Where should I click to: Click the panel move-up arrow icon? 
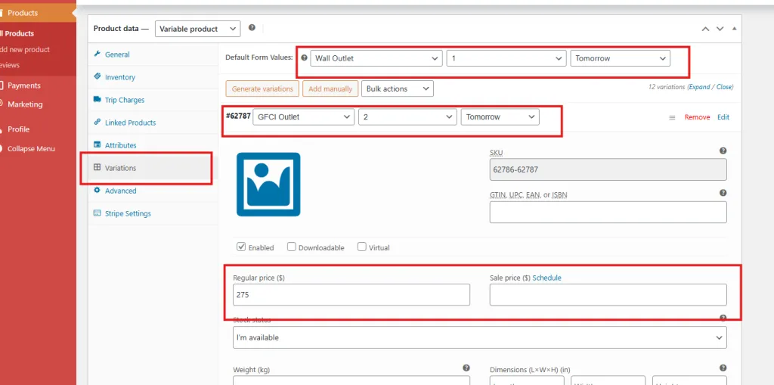[705, 29]
